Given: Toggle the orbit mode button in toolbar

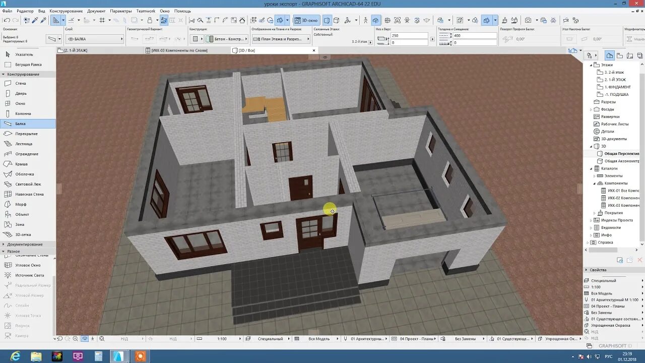Looking at the screenshot, I should tap(375, 20).
